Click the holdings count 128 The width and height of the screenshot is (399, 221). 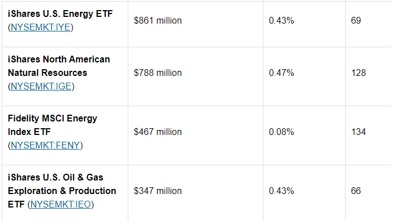click(x=358, y=73)
